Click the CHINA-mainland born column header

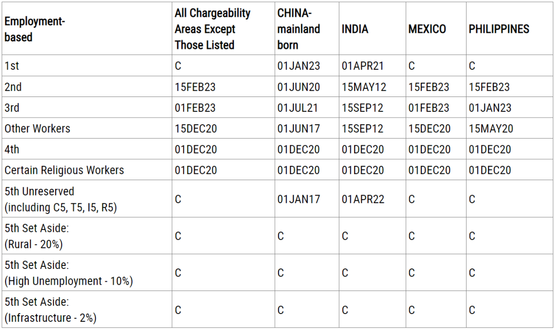tap(299, 29)
